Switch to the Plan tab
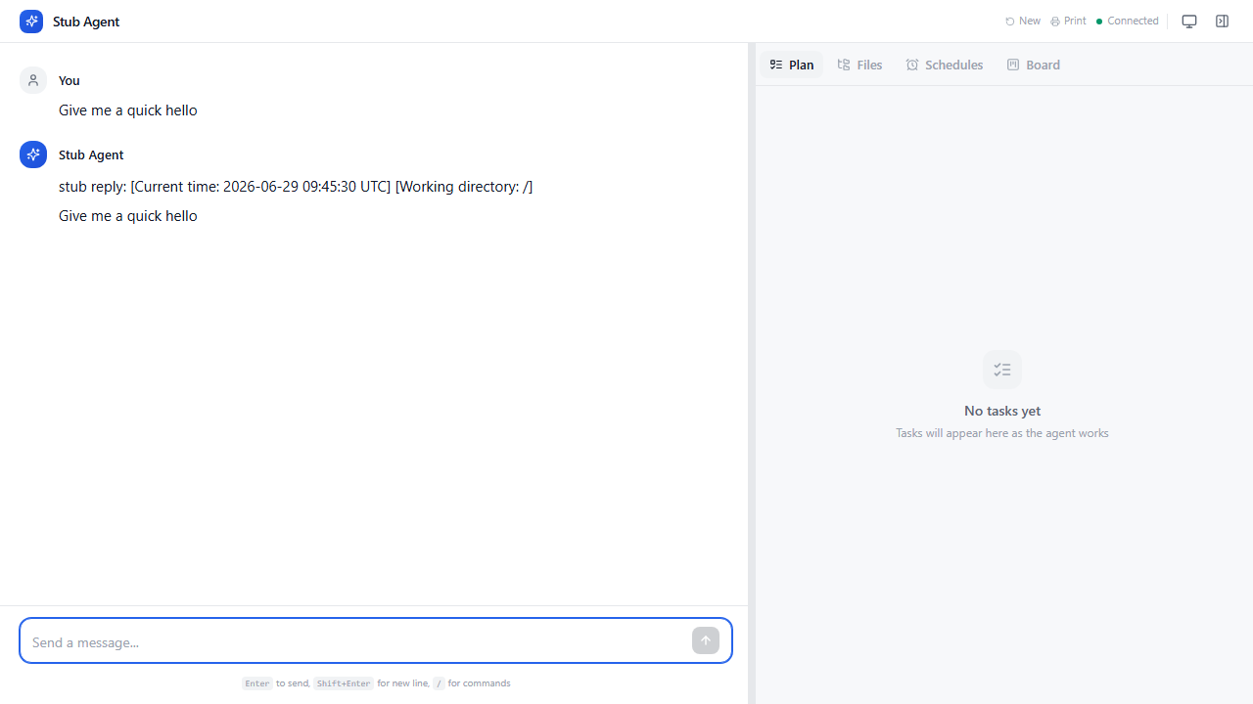The height and width of the screenshot is (704, 1253). pos(792,65)
